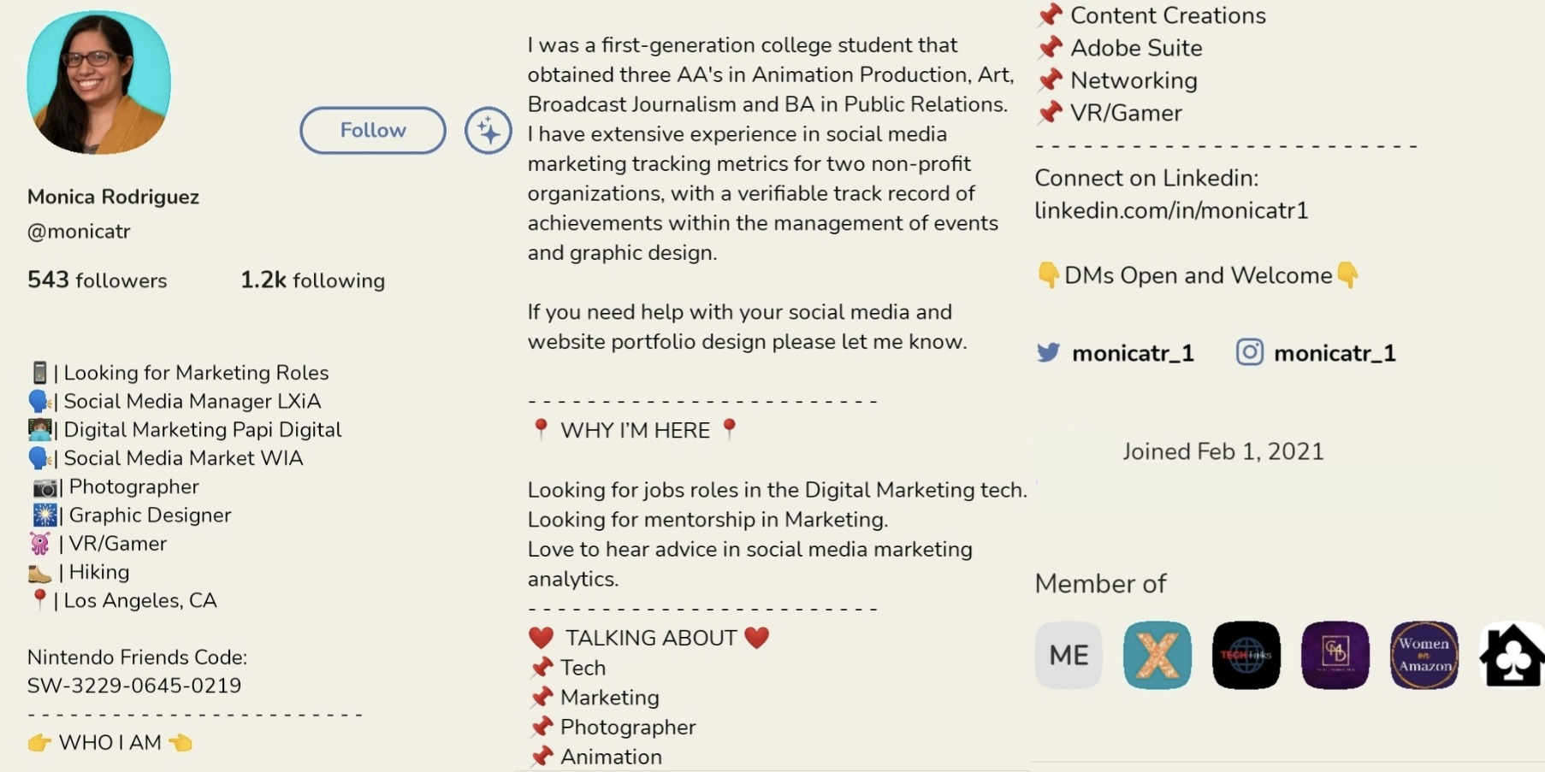The width and height of the screenshot is (1545, 772).
Task: Click the @monicatr username
Action: 79,232
